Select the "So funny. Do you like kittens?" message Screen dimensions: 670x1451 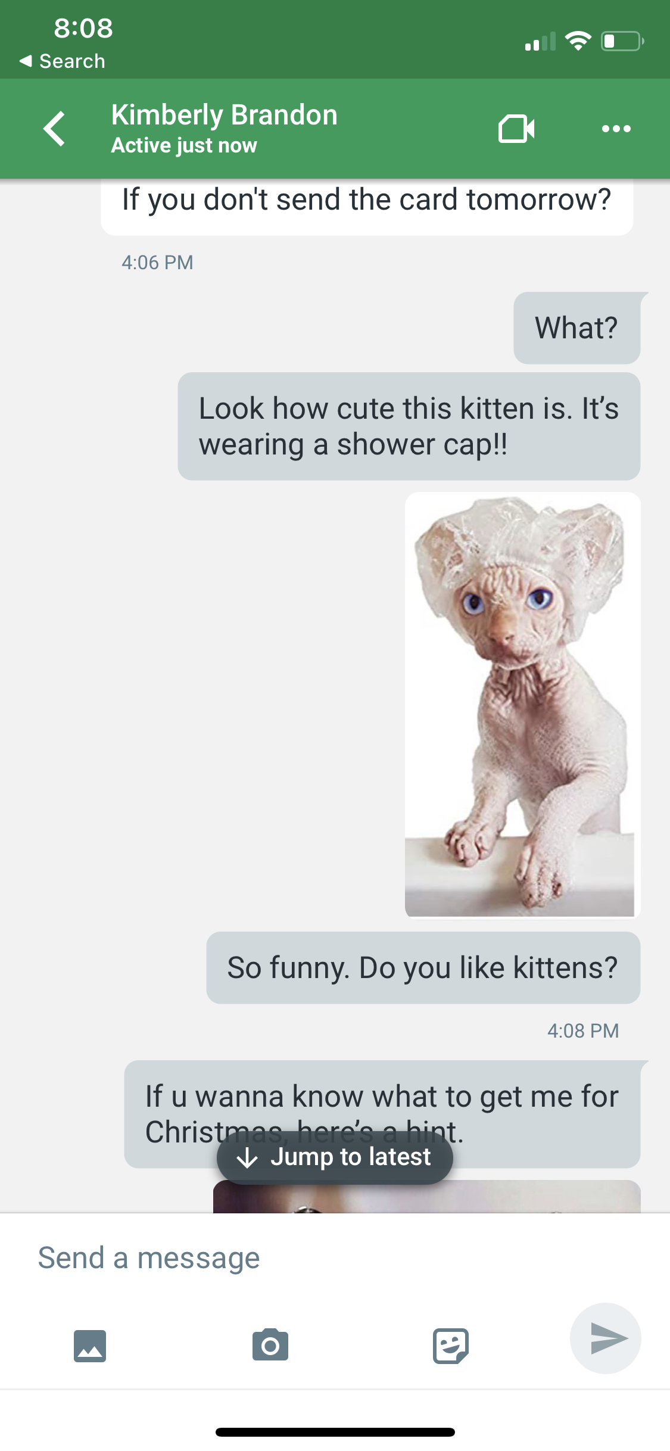(423, 967)
